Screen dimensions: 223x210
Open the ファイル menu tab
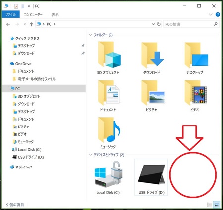tap(11, 14)
